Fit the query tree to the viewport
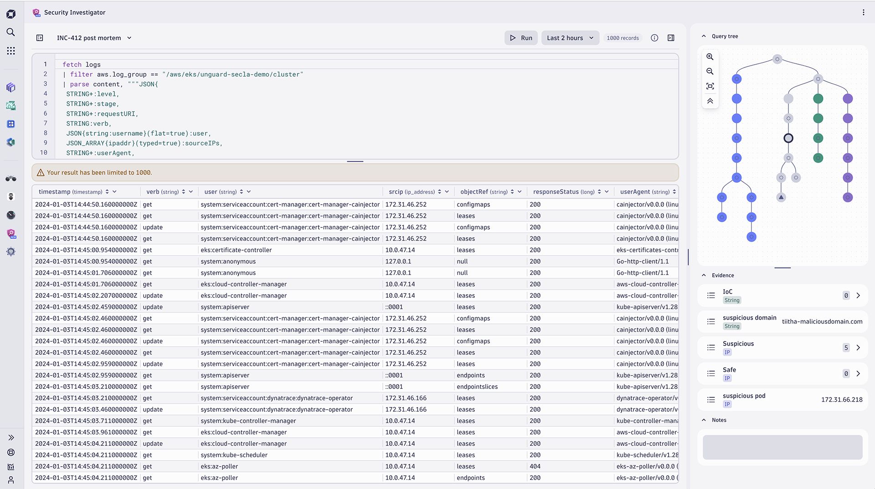This screenshot has height=489, width=875. pyautogui.click(x=710, y=86)
